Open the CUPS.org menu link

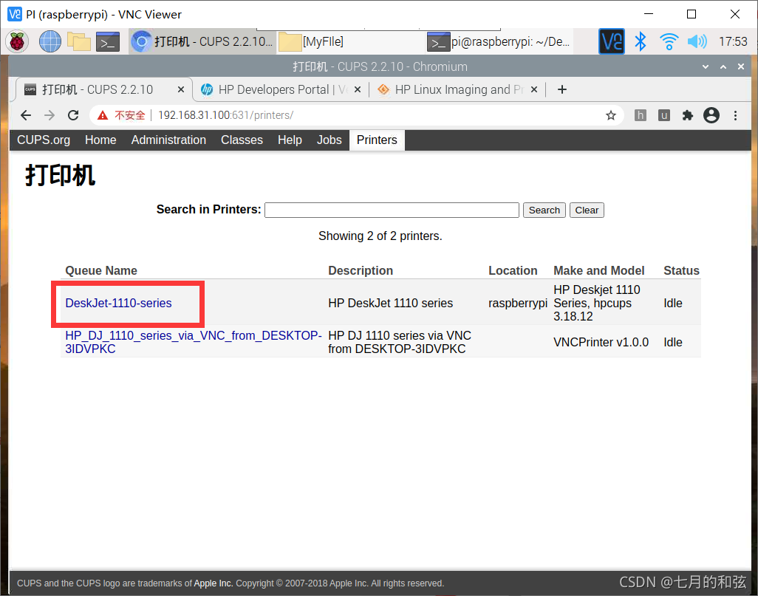point(44,140)
